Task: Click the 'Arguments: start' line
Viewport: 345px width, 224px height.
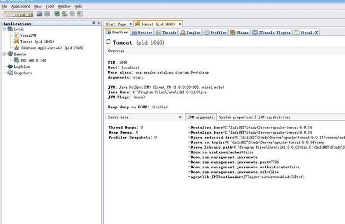Action: click(x=125, y=77)
